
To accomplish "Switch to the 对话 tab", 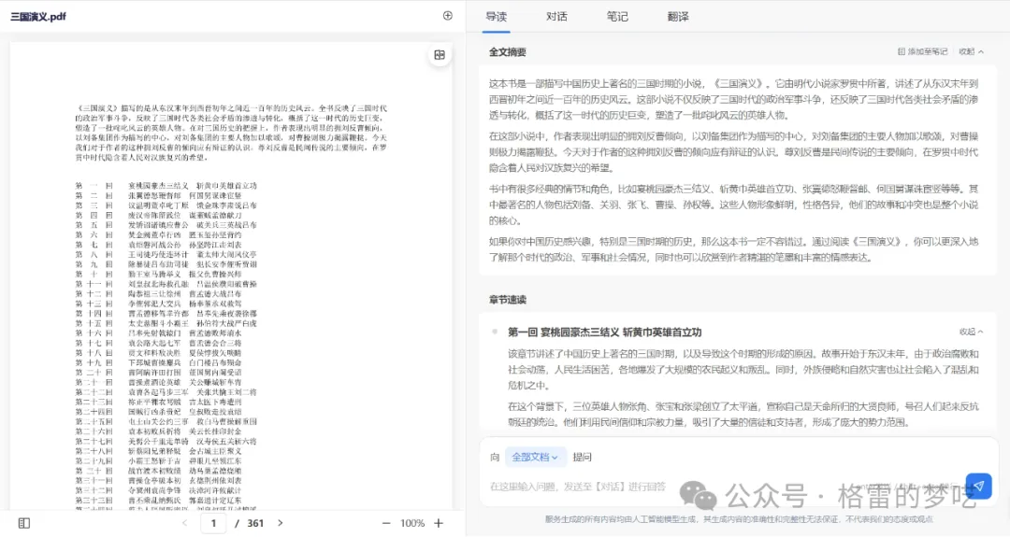I will click(556, 17).
